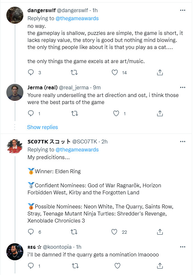Reply to Jerma's tweet about art direction
The height and width of the screenshot is (275, 194).
(x=31, y=113)
